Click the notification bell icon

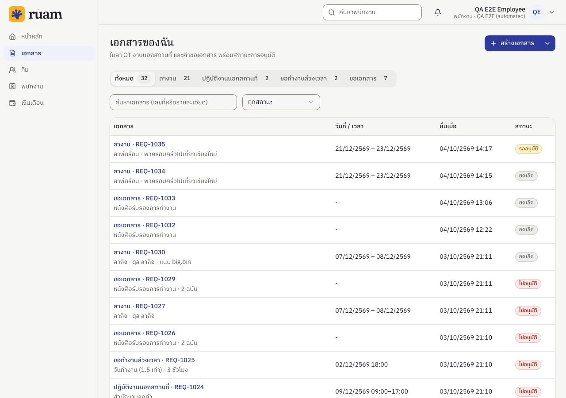pyautogui.click(x=438, y=12)
